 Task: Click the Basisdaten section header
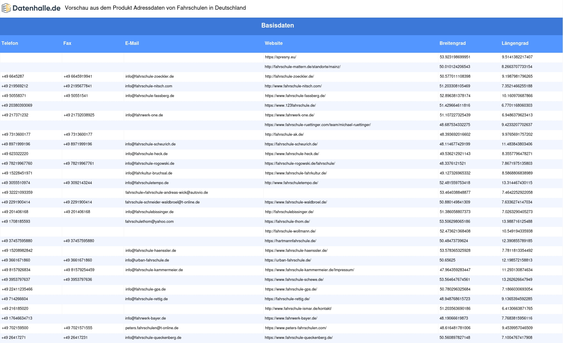pyautogui.click(x=278, y=26)
